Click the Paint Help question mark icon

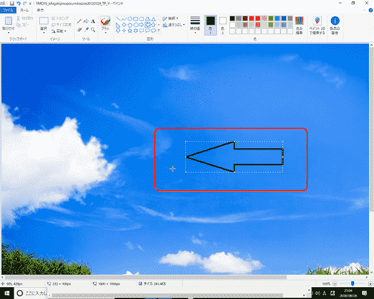tap(370, 10)
